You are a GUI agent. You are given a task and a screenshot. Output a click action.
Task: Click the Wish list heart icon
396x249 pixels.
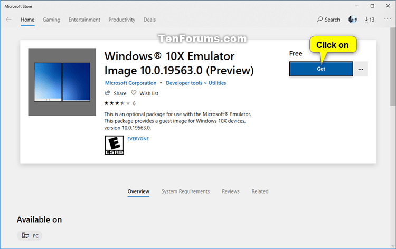point(134,93)
